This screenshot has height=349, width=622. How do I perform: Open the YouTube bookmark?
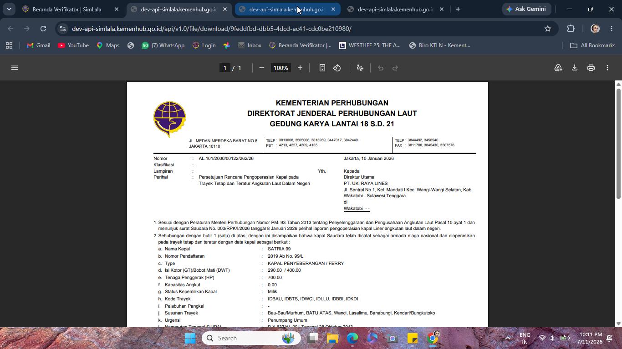click(x=73, y=45)
